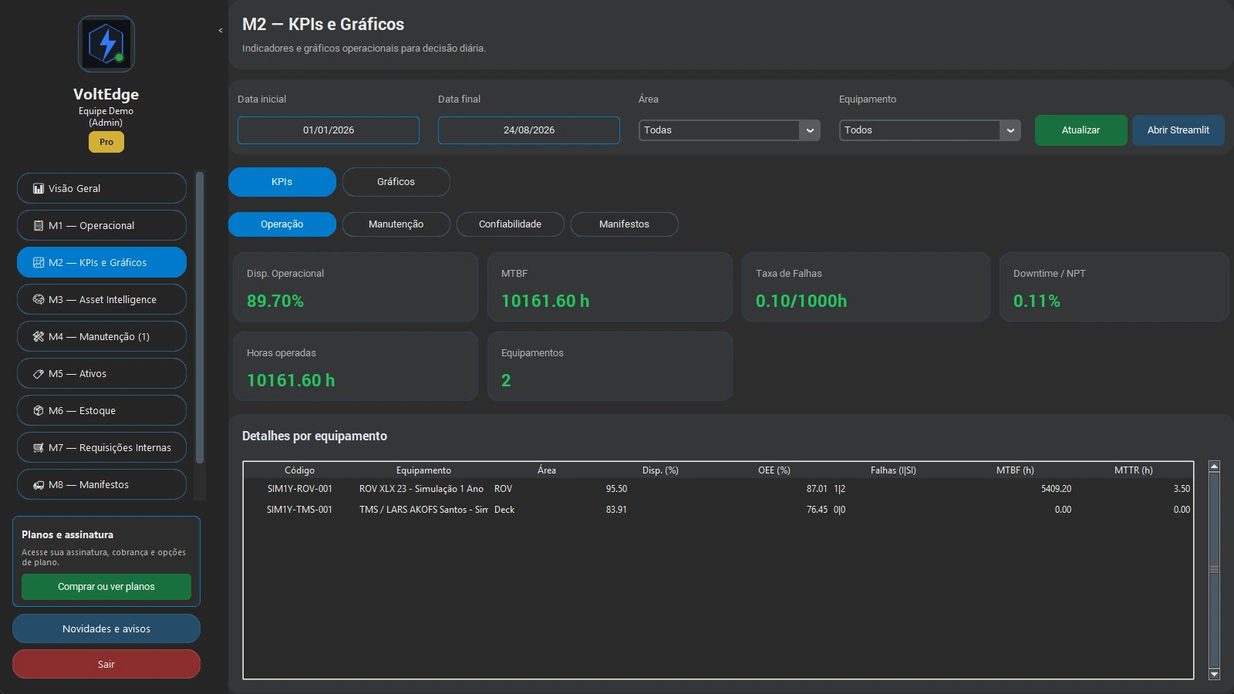Sort by the Falhas (I|SI) column header
The height and width of the screenshot is (694, 1234).
coord(893,470)
